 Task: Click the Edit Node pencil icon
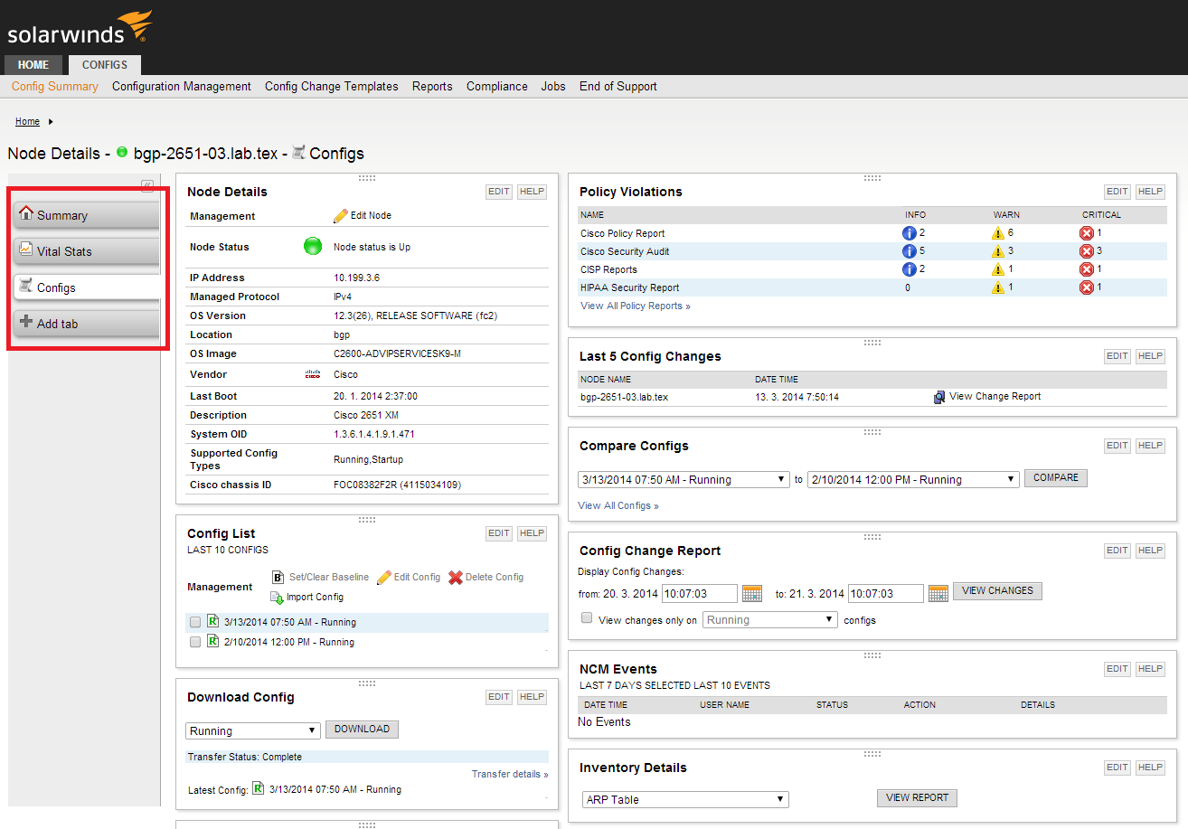pyautogui.click(x=340, y=215)
